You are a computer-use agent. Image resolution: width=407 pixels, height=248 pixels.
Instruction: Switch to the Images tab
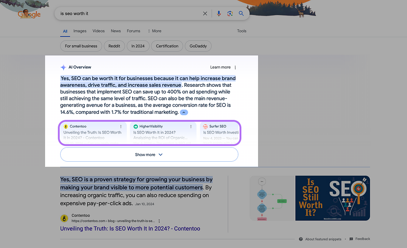(80, 31)
